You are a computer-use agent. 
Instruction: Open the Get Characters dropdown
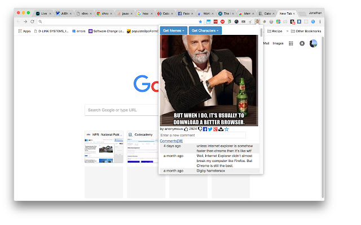205,30
